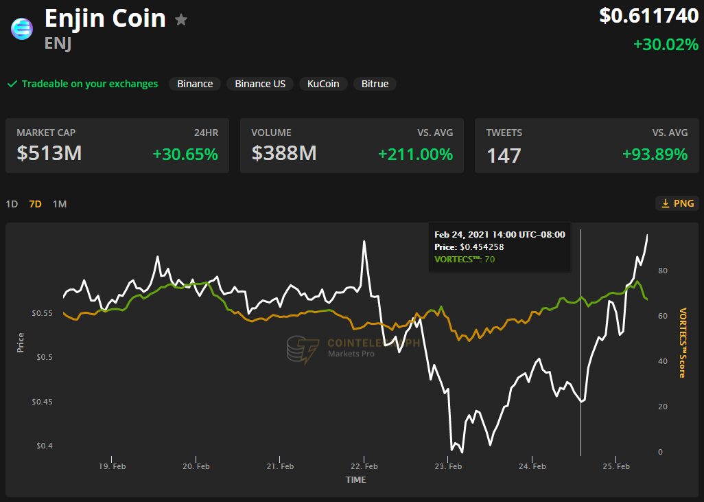Click the 24. Feb date tick
Image resolution: width=704 pixels, height=502 pixels.
532,466
